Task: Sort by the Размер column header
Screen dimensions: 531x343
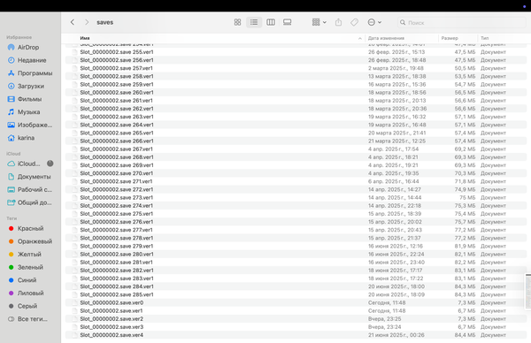Action: tap(450, 38)
